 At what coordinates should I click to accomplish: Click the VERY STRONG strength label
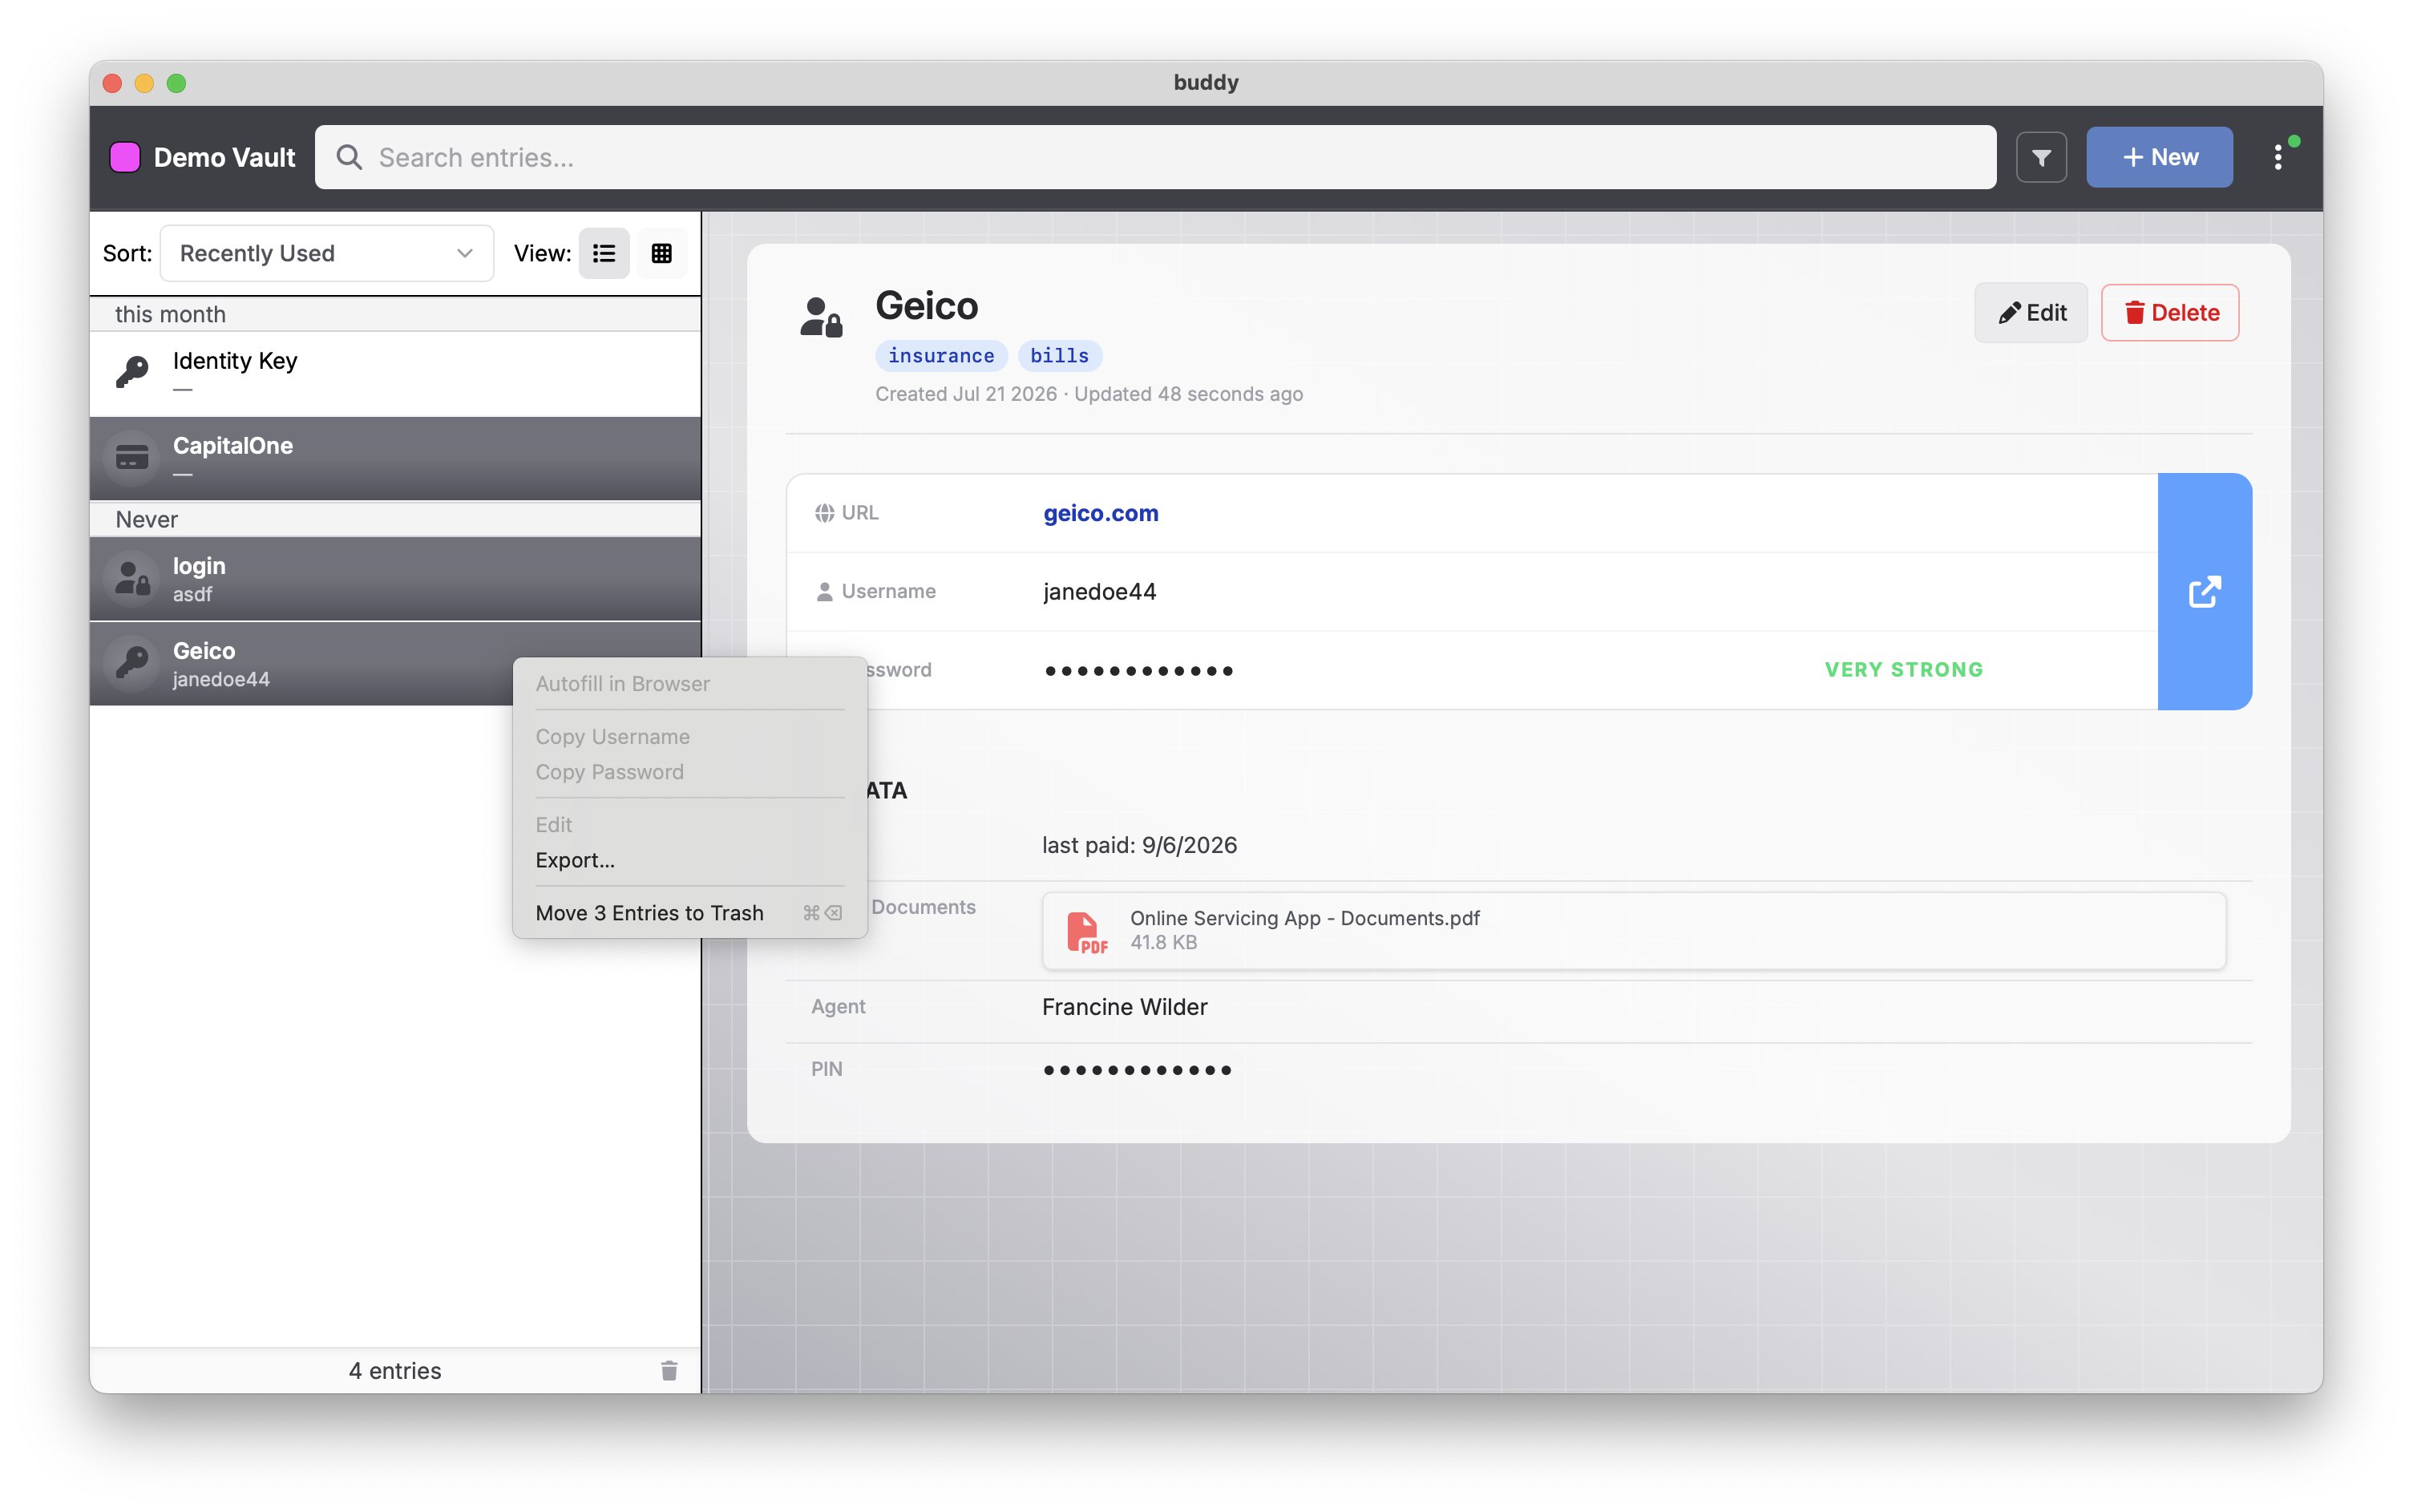point(1903,670)
